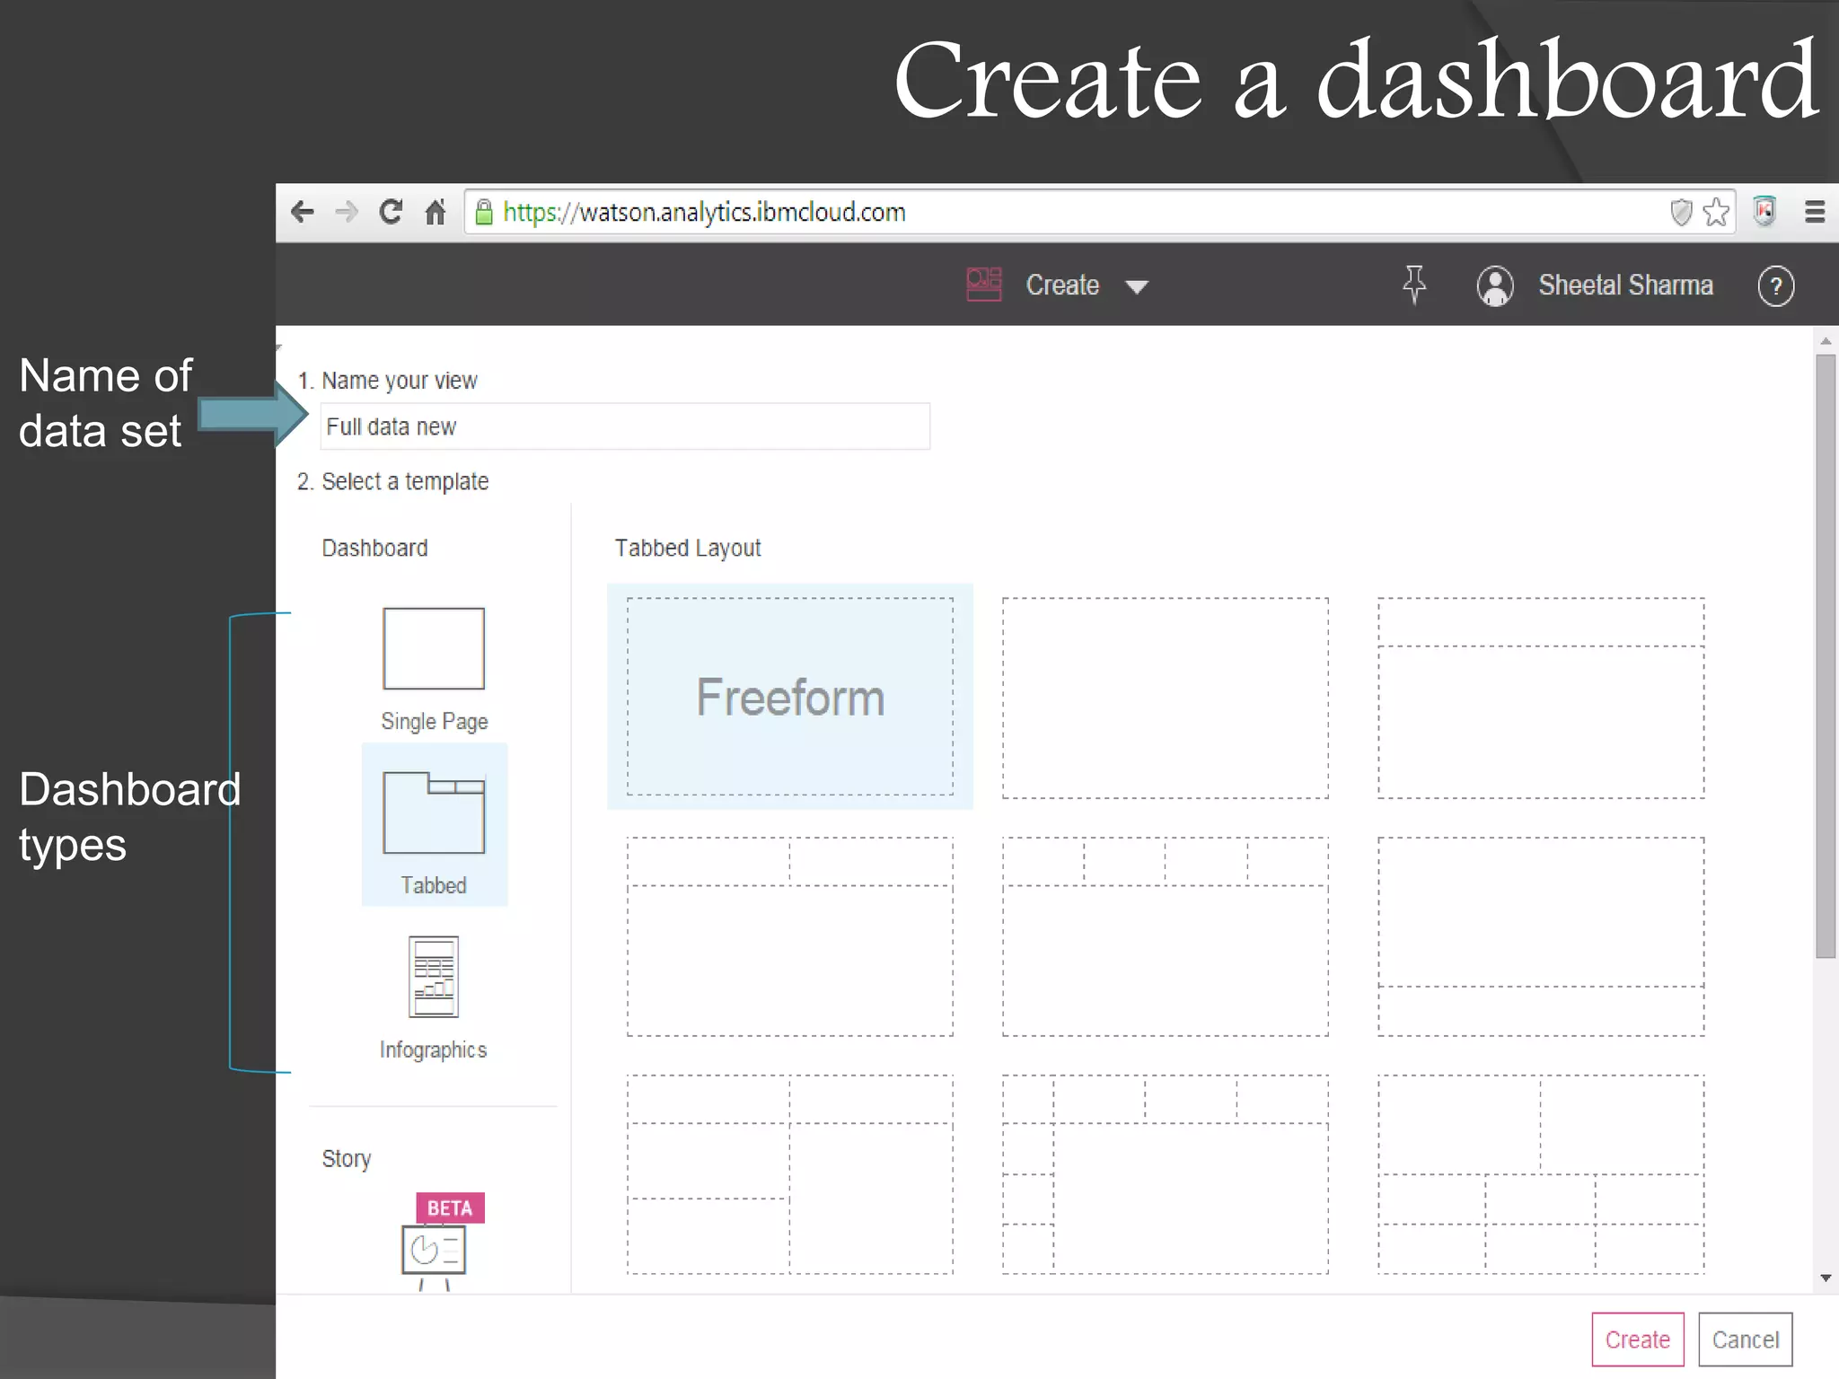Image resolution: width=1839 pixels, height=1379 pixels.
Task: Click the '2. Select a template' label
Action: (393, 482)
